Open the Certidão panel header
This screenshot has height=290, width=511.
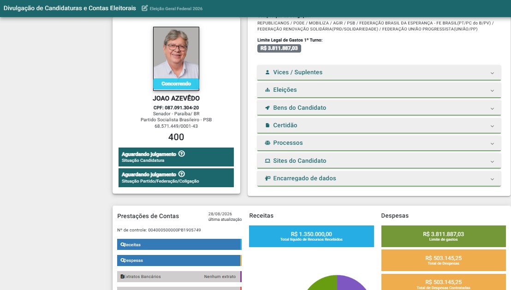pyautogui.click(x=379, y=125)
